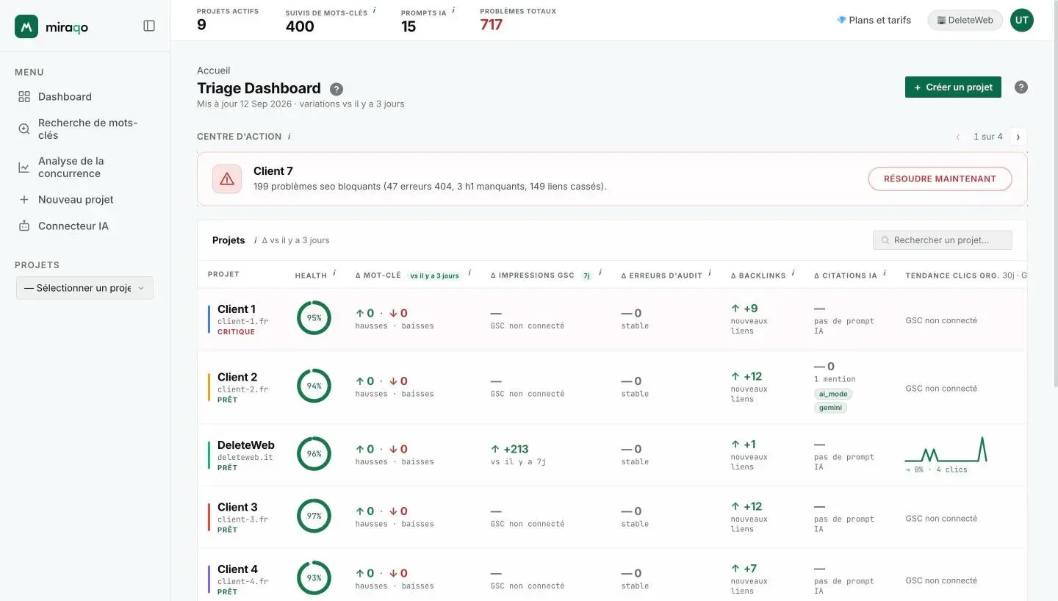Viewport: 1058px width, 601px height.
Task: Click the DeleteWeb clicks trend sparkline
Action: tap(946, 450)
